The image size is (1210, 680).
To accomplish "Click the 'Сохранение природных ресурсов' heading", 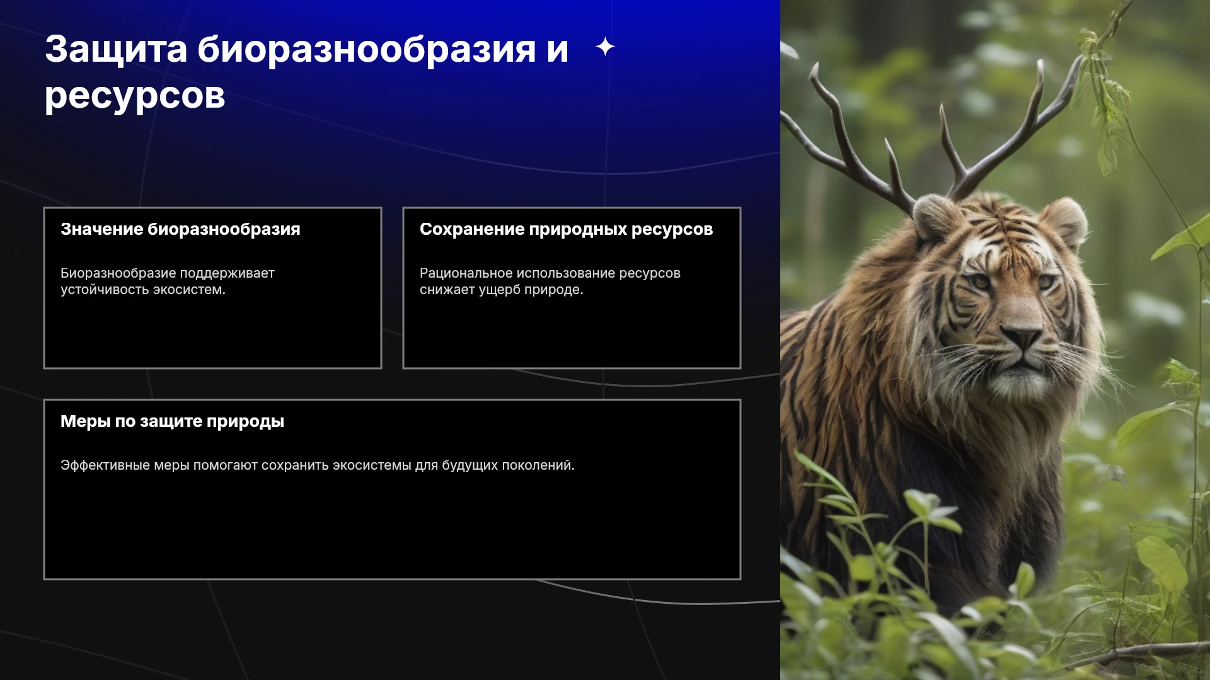I will point(566,229).
